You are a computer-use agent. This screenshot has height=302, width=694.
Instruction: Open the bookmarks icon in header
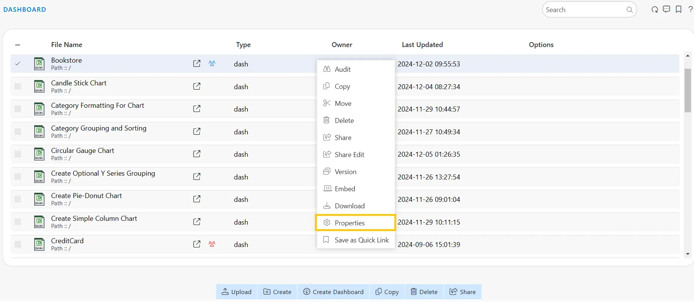point(678,9)
